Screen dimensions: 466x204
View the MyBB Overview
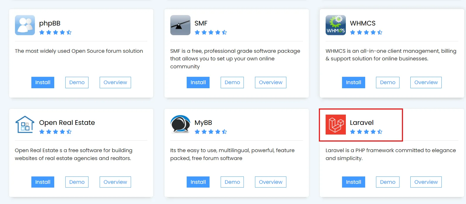(x=271, y=182)
